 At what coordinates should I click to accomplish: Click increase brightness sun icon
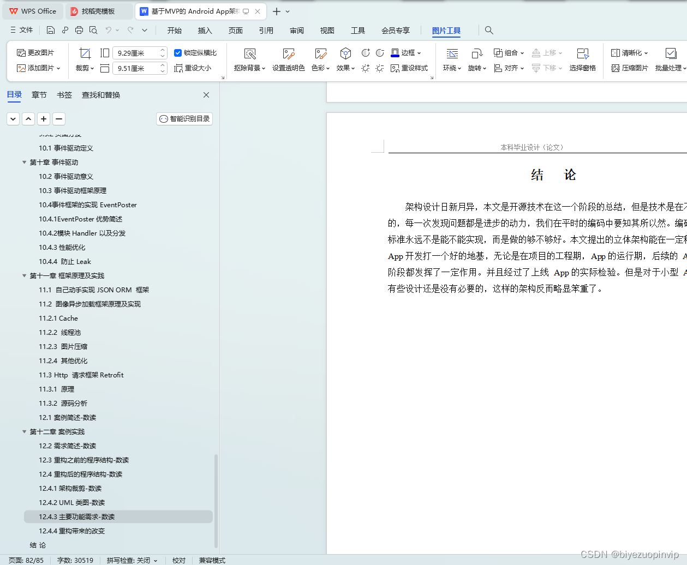366,68
